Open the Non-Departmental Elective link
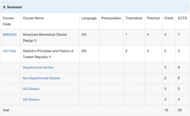 [x=42, y=78]
